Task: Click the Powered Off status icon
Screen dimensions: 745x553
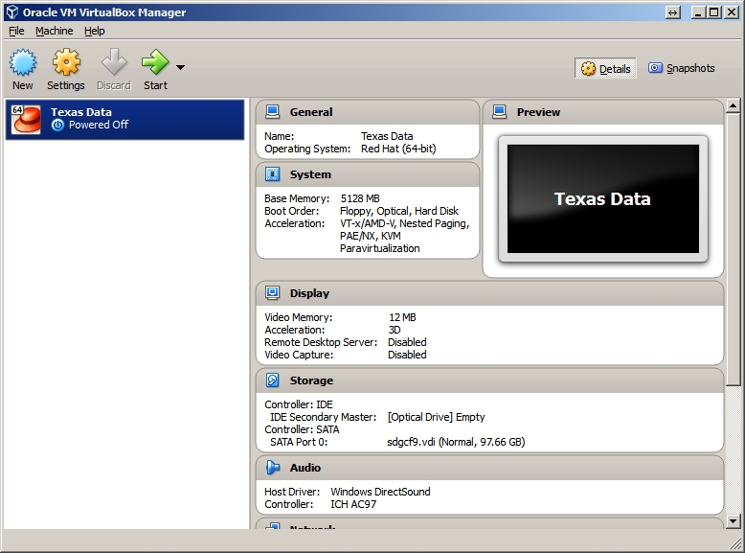Action: (x=57, y=125)
